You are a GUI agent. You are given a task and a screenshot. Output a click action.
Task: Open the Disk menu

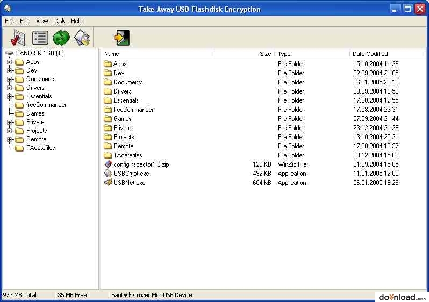click(59, 21)
